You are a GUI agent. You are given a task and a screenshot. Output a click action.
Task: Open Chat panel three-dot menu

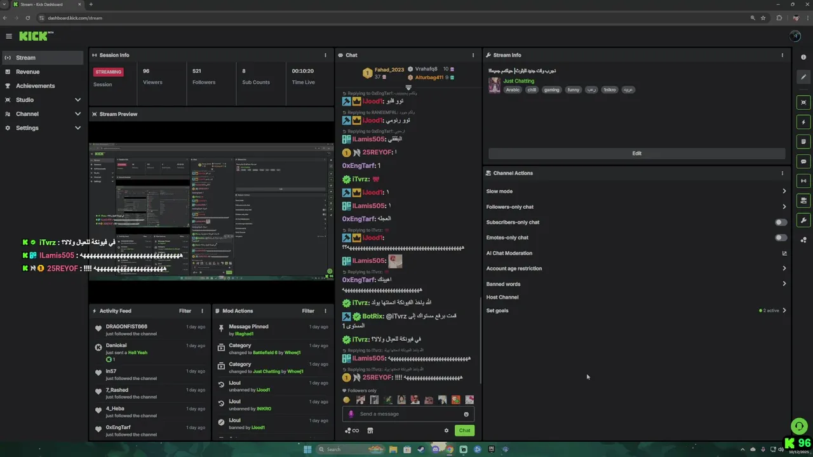(x=473, y=55)
